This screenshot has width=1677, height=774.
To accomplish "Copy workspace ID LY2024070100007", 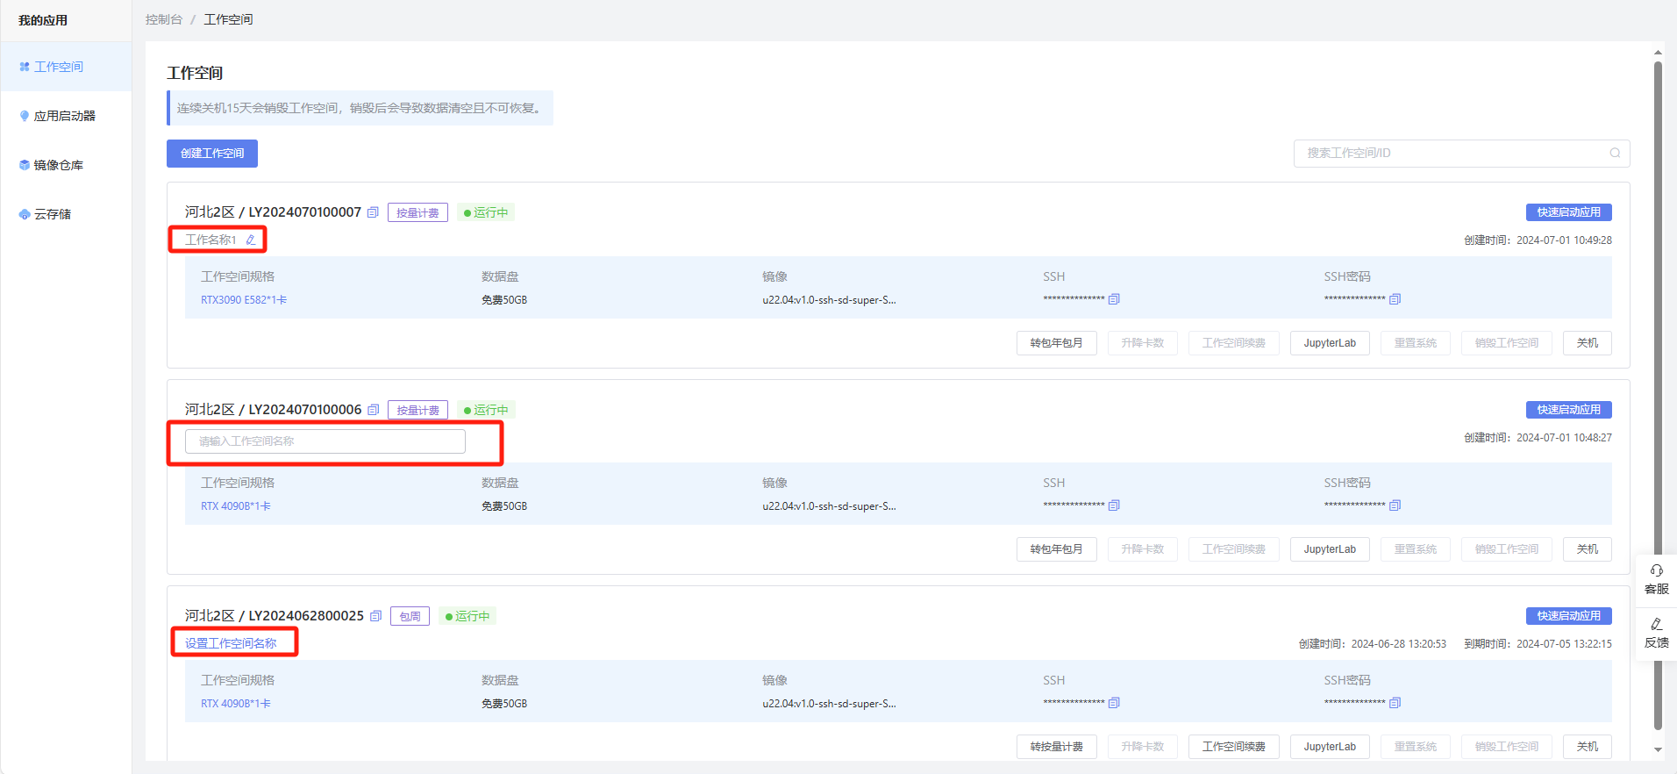I will pyautogui.click(x=373, y=212).
